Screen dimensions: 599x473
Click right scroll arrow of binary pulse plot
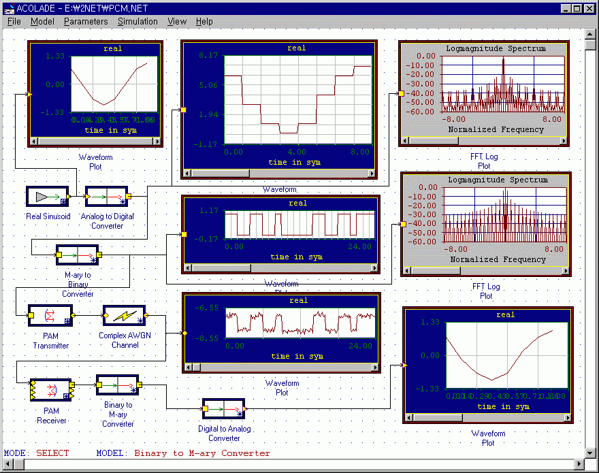coord(374,268)
